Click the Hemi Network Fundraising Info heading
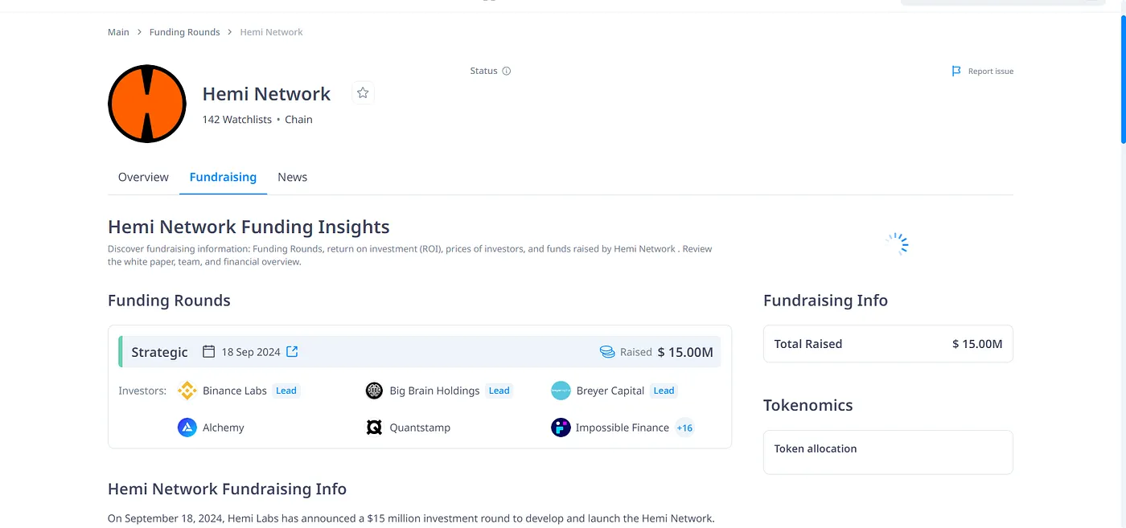Viewport: 1126px width, 528px height. [x=227, y=489]
